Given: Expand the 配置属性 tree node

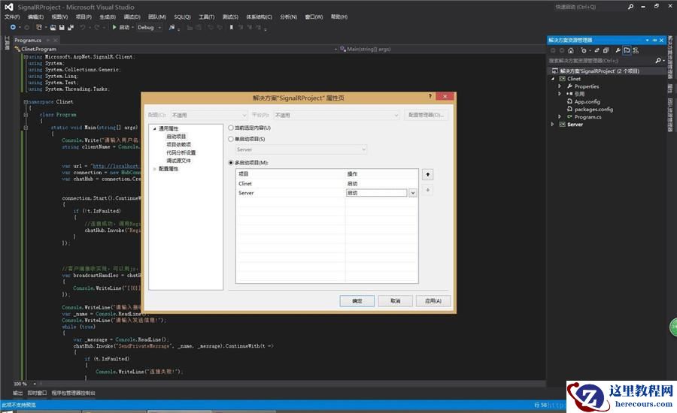Looking at the screenshot, I should click(155, 169).
